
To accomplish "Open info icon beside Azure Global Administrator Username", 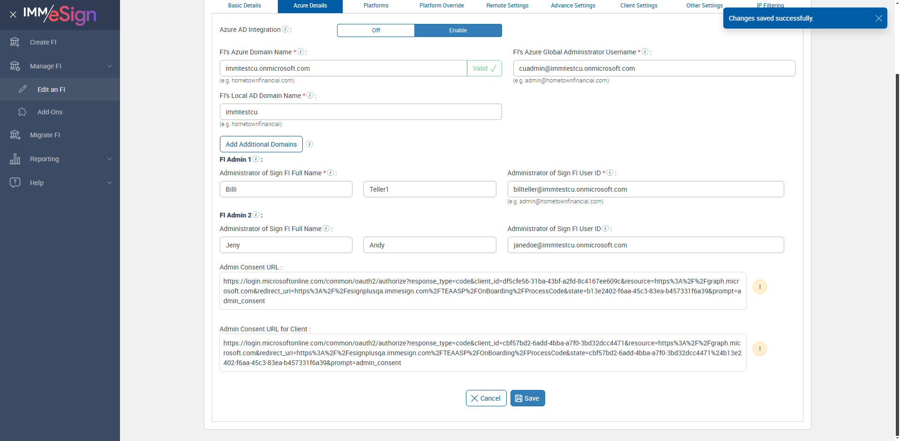I will click(x=645, y=52).
